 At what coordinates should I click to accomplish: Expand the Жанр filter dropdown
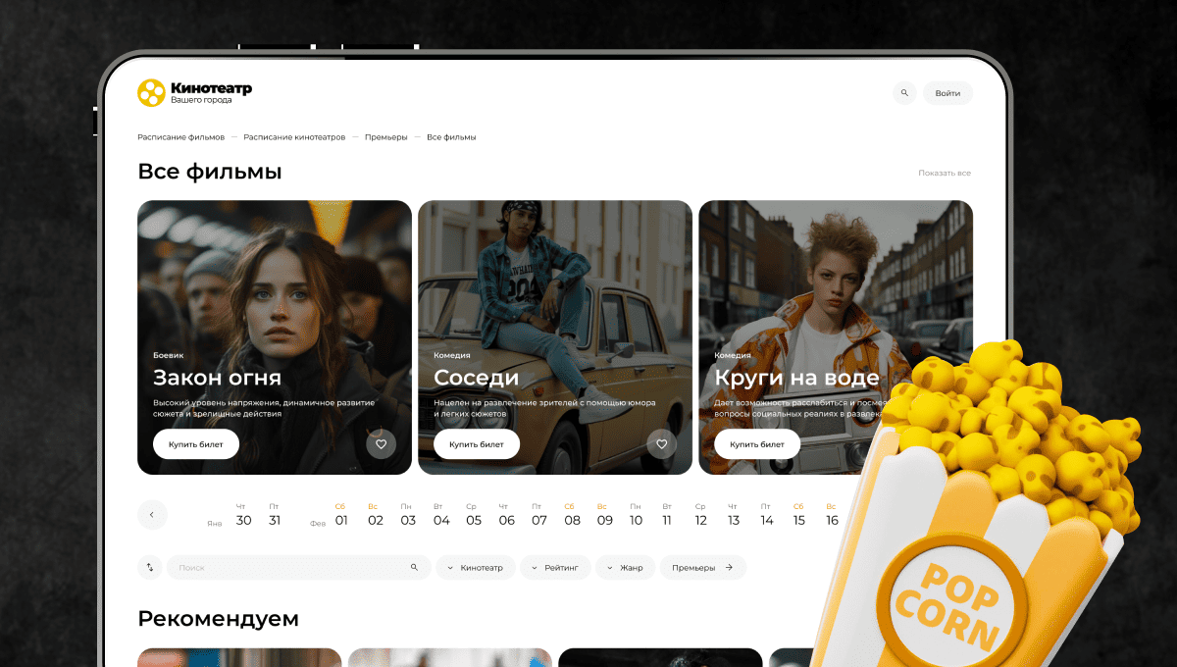[x=625, y=567]
